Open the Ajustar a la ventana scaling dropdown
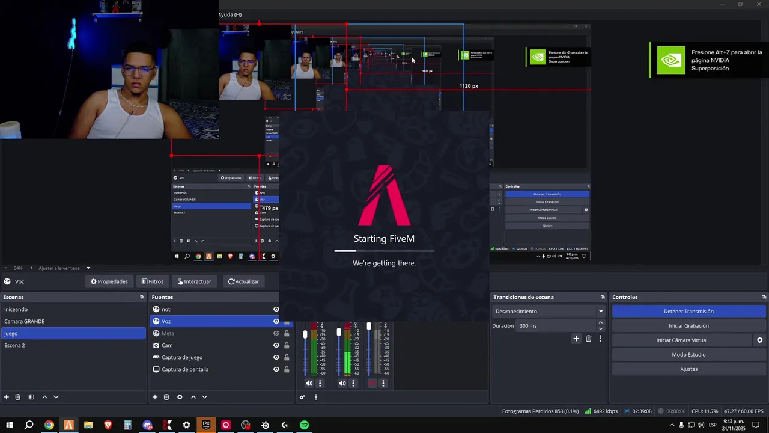This screenshot has width=769, height=433. [64, 268]
